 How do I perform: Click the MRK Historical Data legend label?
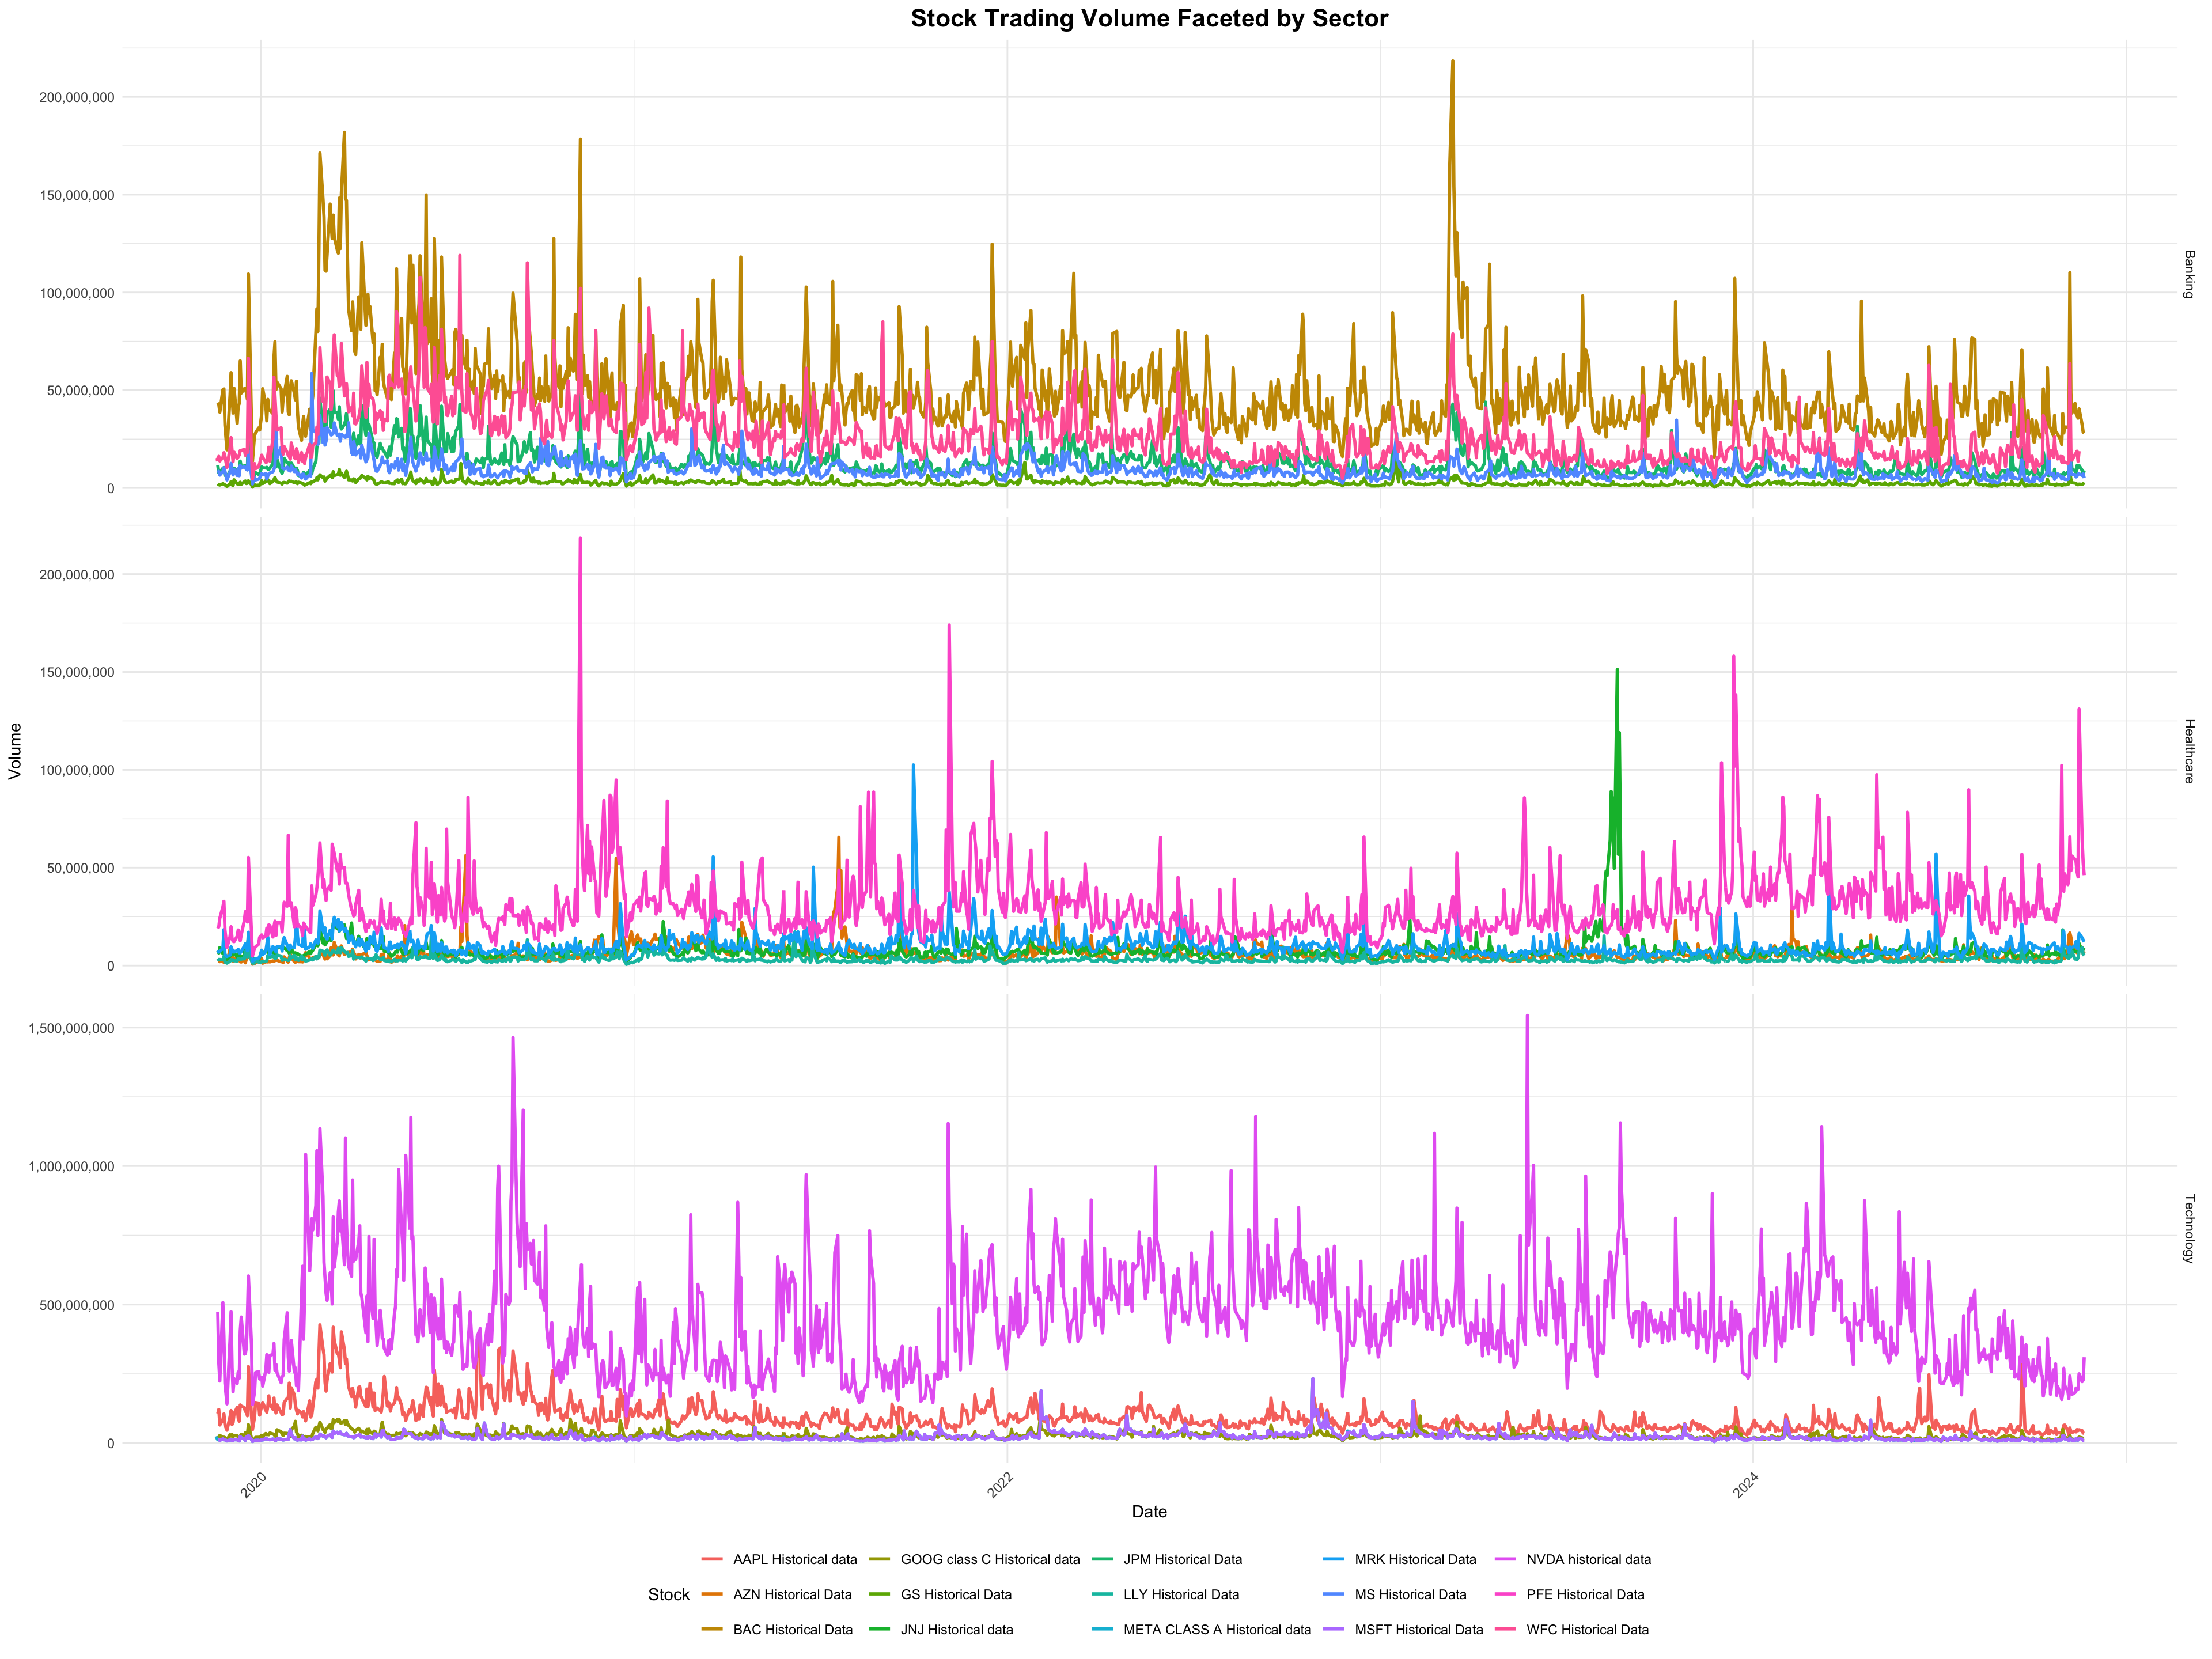click(1415, 1559)
